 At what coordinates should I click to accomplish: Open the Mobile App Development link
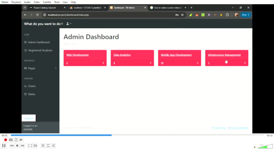176,55
